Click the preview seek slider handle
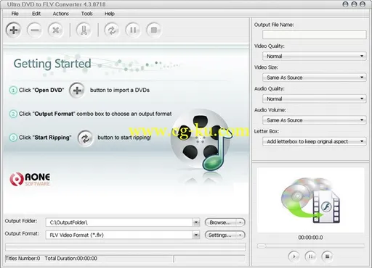Image resolution: width=372 pixels, height=268 pixels. 262,246
